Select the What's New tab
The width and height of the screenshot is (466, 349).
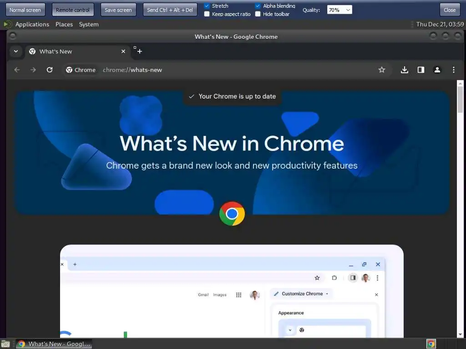click(77, 51)
